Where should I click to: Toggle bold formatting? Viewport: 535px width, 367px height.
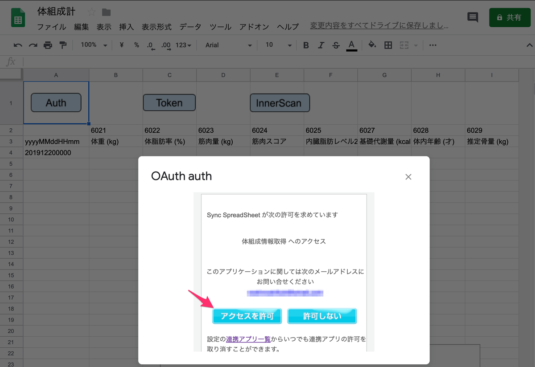click(306, 45)
